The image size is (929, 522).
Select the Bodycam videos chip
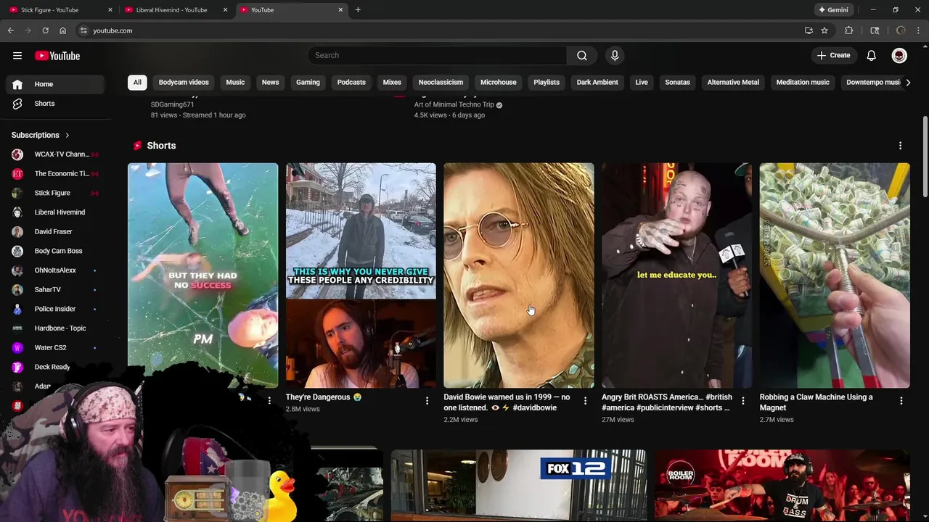[184, 82]
